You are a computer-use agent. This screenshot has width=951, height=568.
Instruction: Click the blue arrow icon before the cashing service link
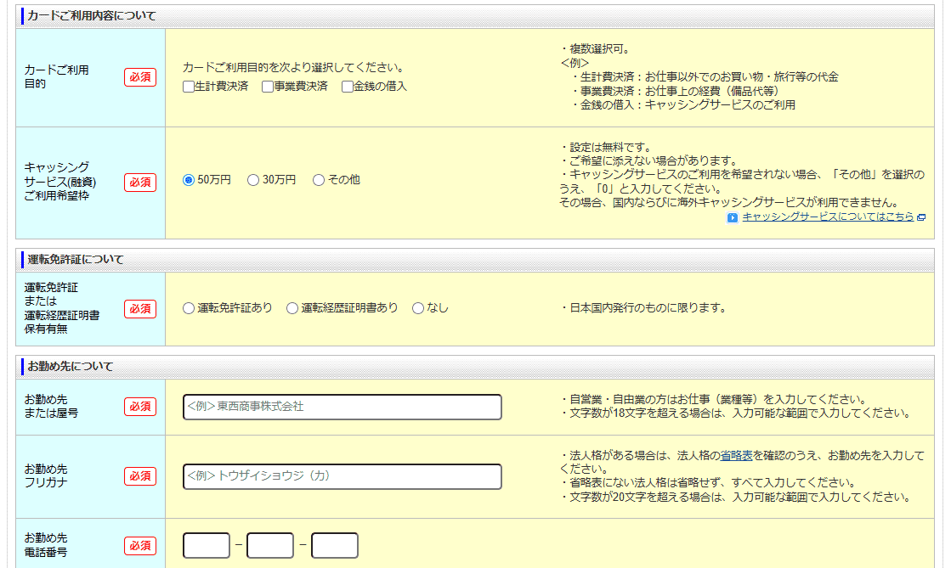coord(732,217)
